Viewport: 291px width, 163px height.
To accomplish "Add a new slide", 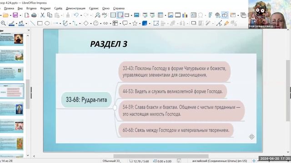I will 233,15.
